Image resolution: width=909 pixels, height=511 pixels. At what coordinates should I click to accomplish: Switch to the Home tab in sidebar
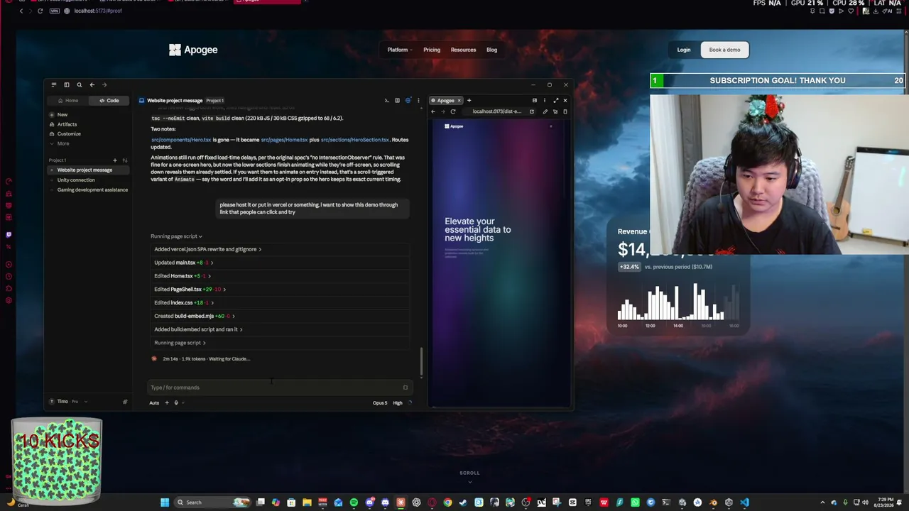click(68, 101)
